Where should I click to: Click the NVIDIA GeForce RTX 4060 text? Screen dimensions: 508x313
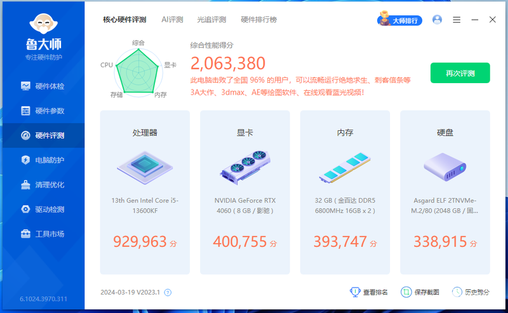point(245,206)
